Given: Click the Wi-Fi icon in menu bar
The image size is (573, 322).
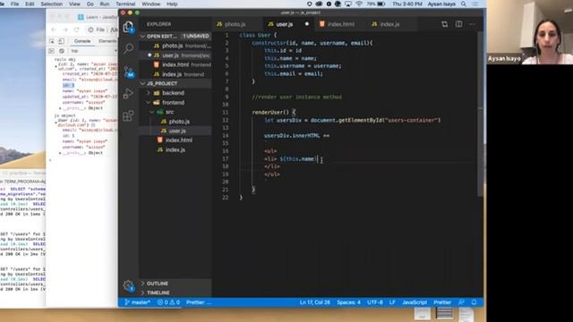Looking at the screenshot, I should point(359,4).
